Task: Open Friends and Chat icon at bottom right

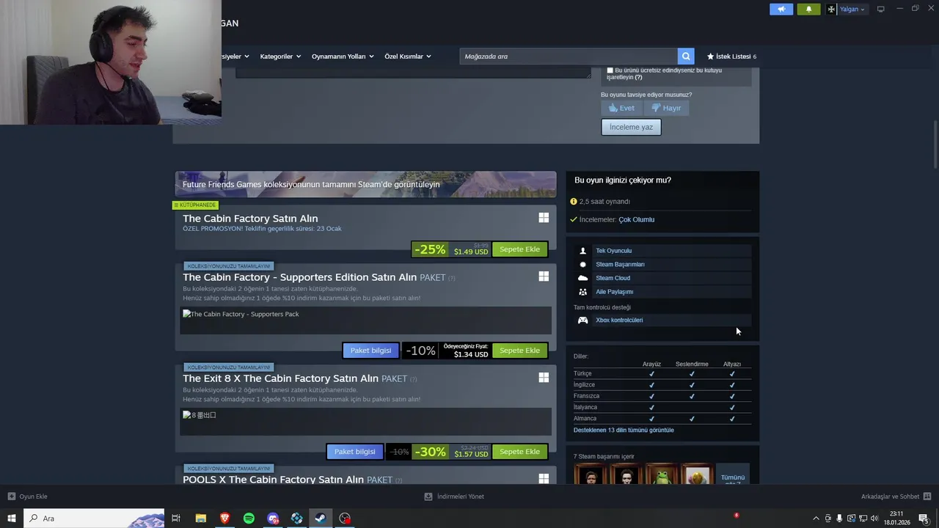Action: click(x=927, y=496)
